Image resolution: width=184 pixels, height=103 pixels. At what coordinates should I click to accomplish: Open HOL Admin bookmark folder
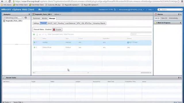point(6,5)
